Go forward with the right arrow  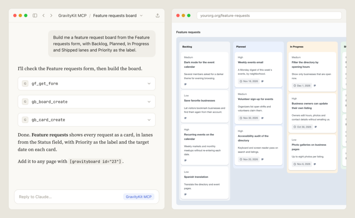pos(51,16)
